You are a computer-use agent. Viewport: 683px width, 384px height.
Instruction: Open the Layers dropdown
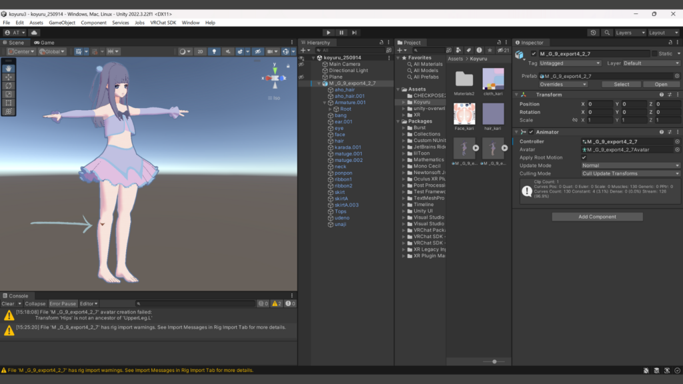(630, 33)
